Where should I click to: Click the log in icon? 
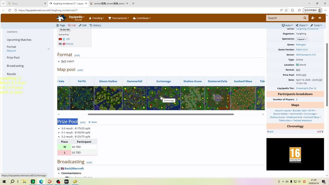click(x=320, y=18)
